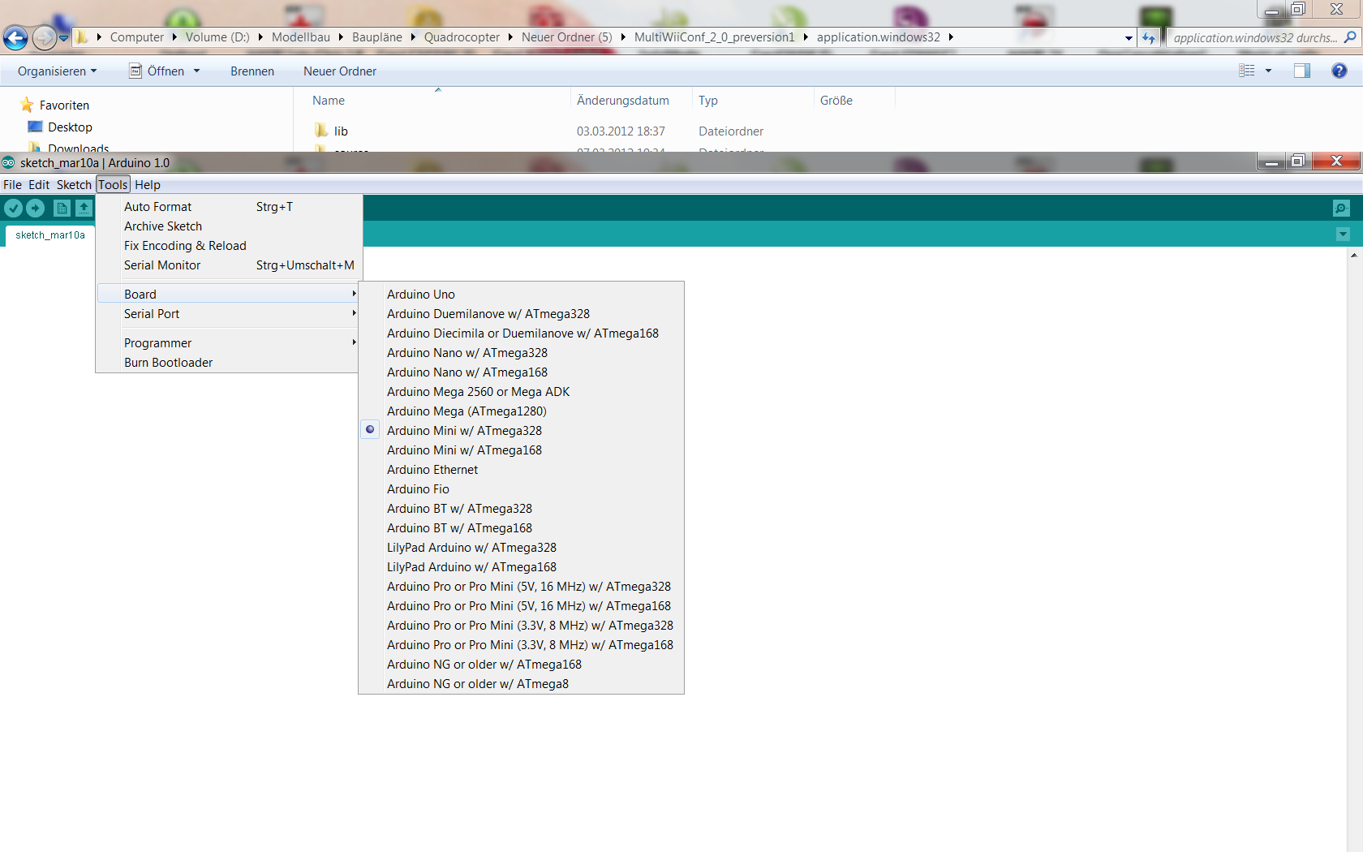The width and height of the screenshot is (1363, 852).
Task: Click the editor scrollbar up arrow
Action: point(1354,255)
